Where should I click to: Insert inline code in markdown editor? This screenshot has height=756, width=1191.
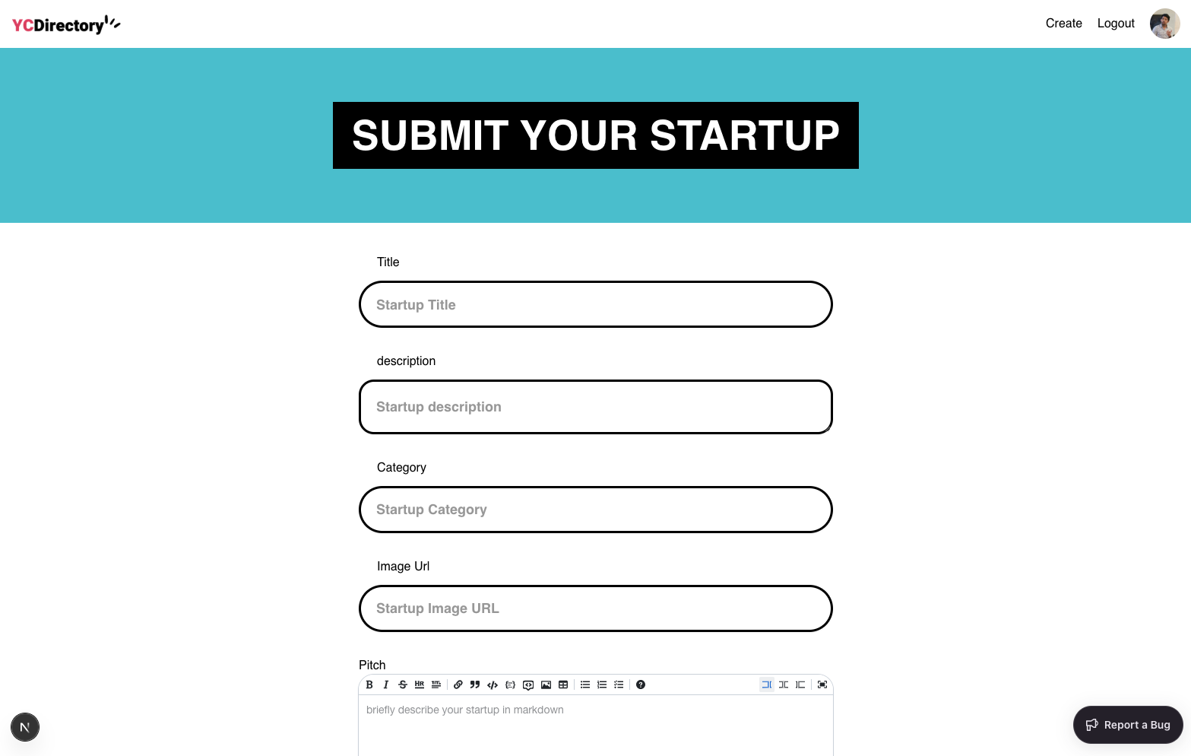coord(493,685)
